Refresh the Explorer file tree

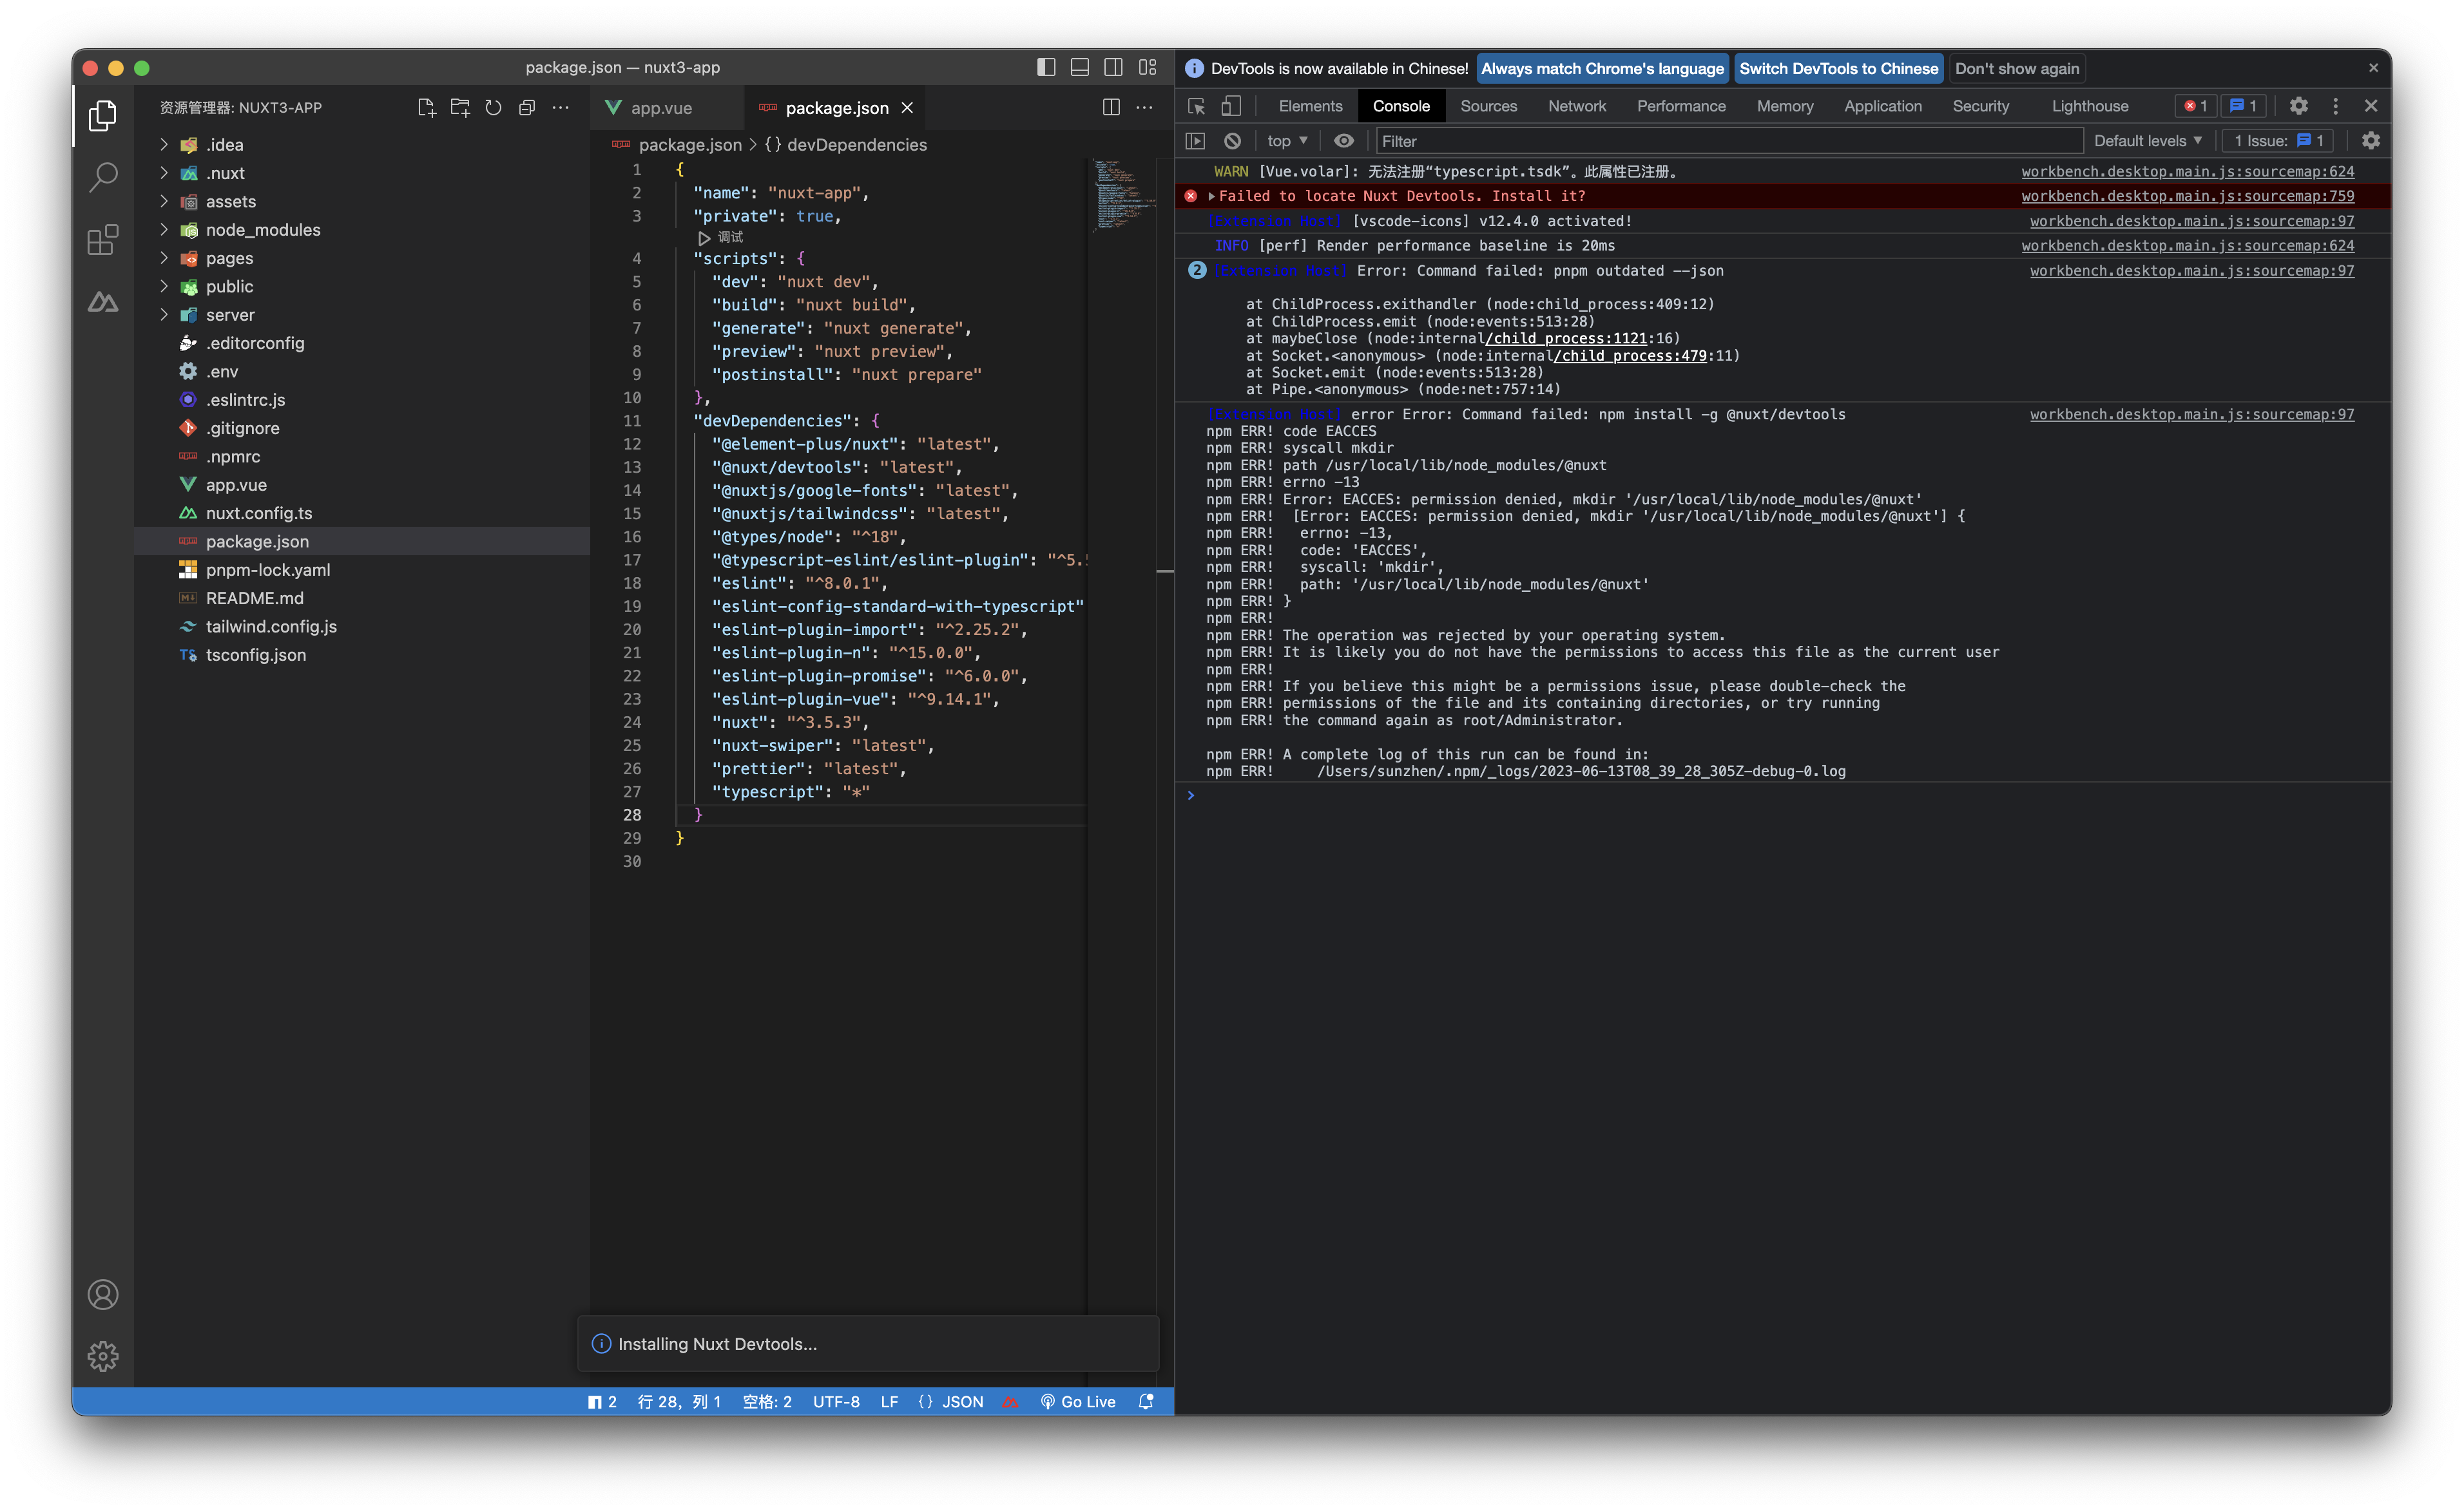pyautogui.click(x=494, y=108)
